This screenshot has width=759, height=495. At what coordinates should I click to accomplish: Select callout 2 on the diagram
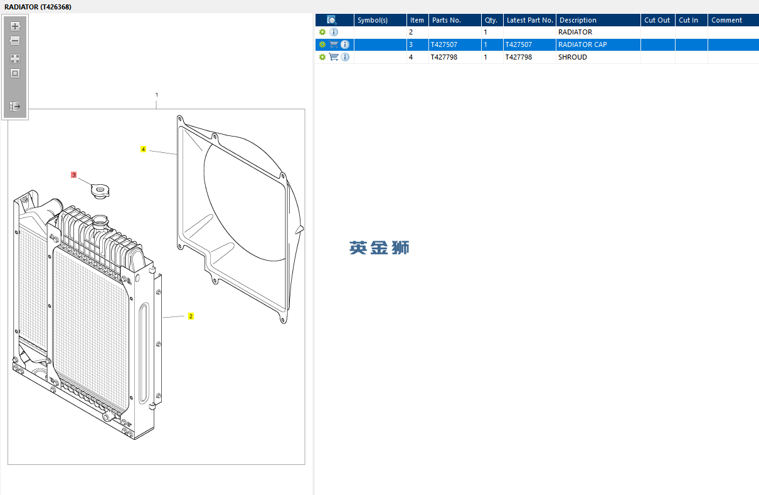click(191, 316)
